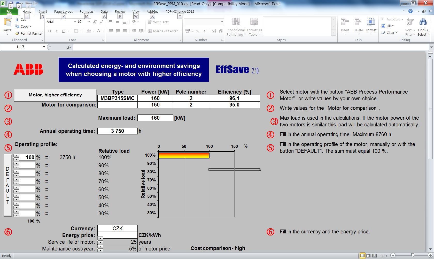Click the Font Color icon
Screen dimensions: 434x259
[98, 31]
